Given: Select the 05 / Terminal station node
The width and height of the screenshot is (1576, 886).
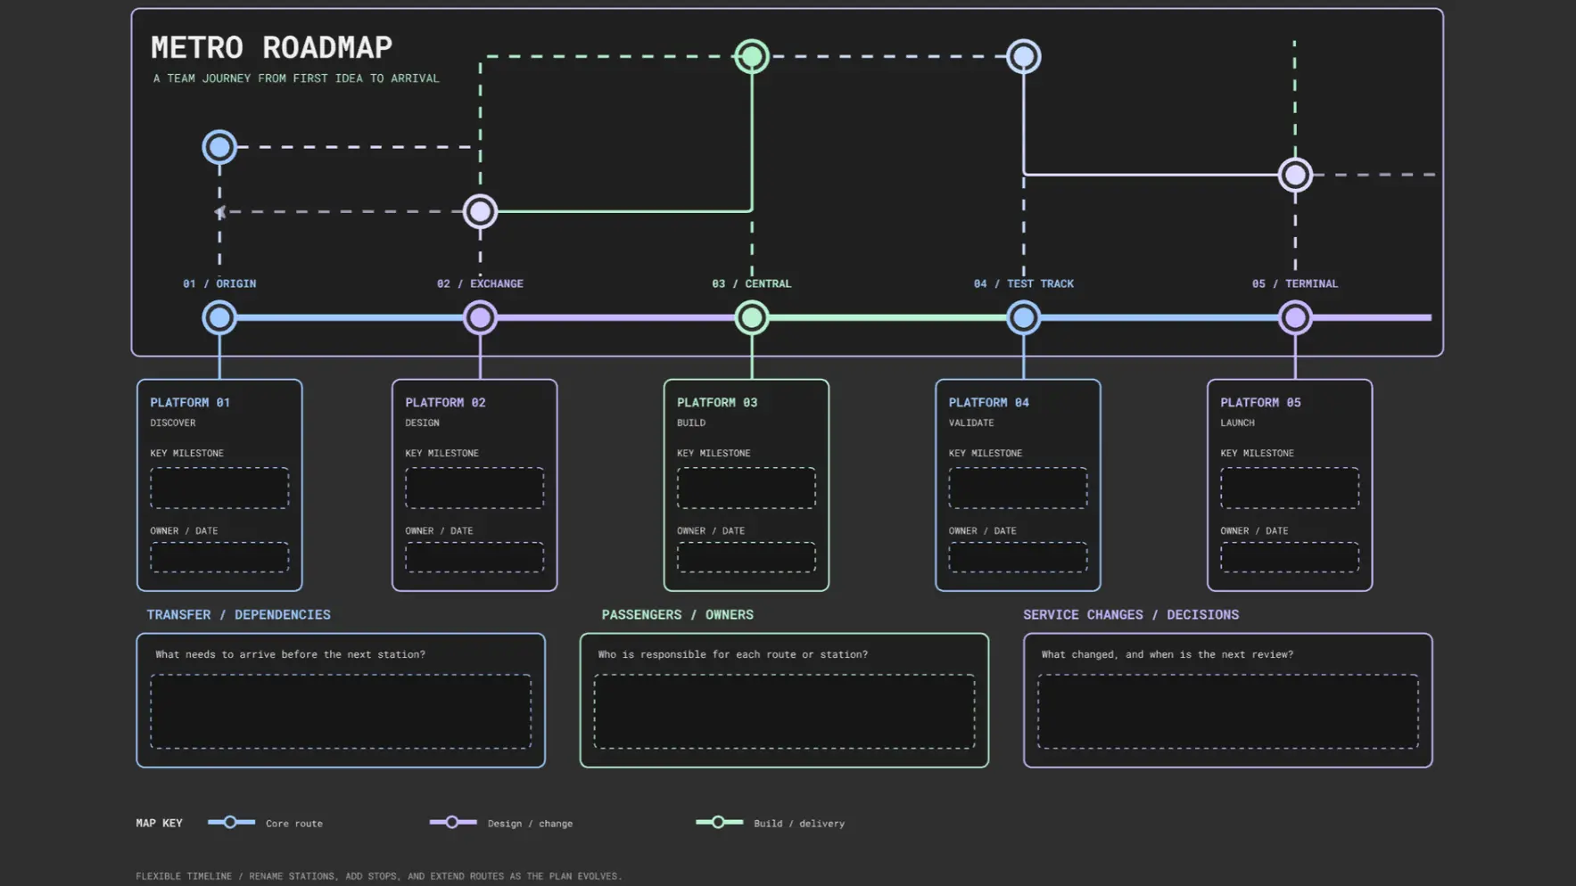Looking at the screenshot, I should click(x=1295, y=317).
